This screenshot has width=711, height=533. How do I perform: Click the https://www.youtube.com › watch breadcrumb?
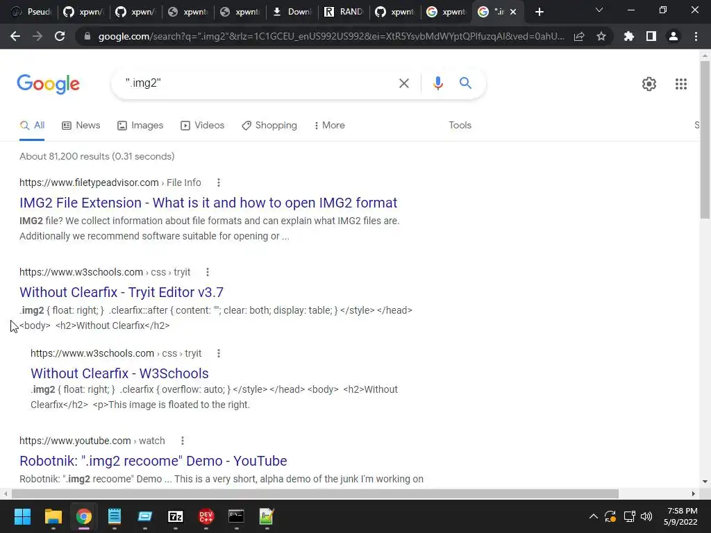pos(92,441)
